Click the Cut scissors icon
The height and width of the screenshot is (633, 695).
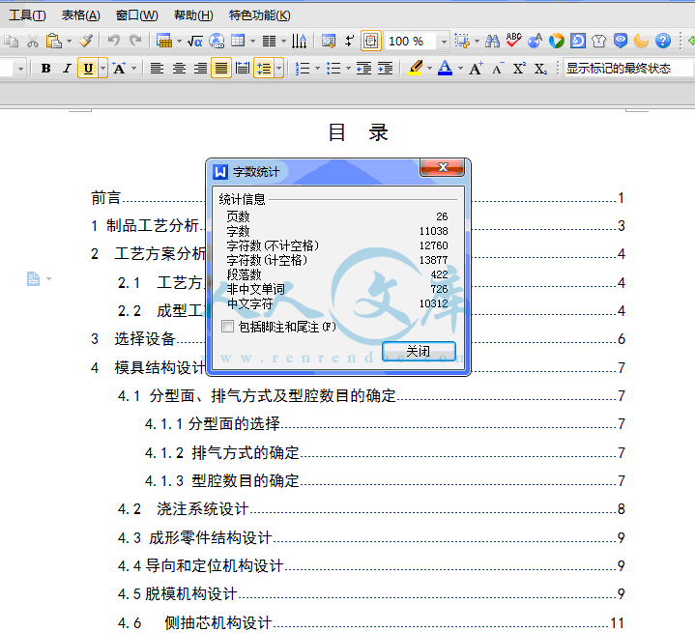pyautogui.click(x=32, y=42)
